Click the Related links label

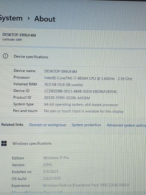pos(12,124)
